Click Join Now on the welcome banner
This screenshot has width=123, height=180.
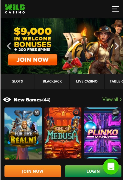pos(32,60)
